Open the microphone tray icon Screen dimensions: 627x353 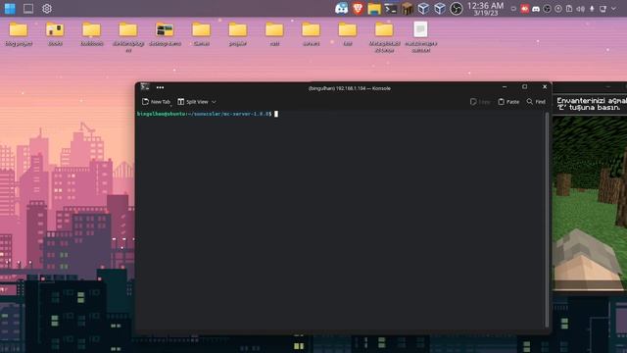592,9
